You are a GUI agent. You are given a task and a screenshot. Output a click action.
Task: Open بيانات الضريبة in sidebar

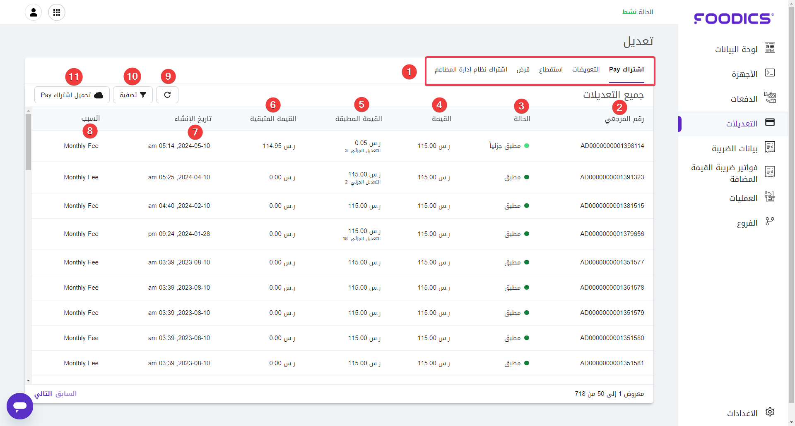[x=735, y=148]
